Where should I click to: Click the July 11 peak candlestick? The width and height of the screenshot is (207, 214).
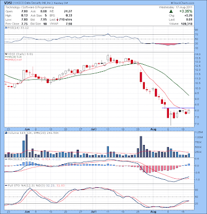[x=108, y=58]
